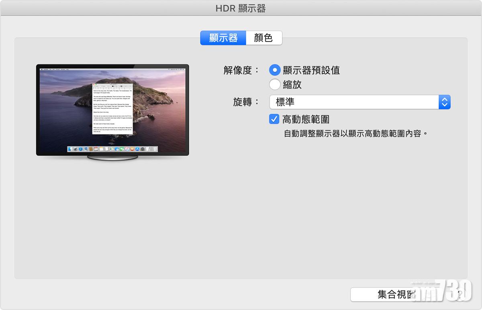This screenshot has width=482, height=310.
Task: Click the Trash icon in the preview dock
Action: 155,149
